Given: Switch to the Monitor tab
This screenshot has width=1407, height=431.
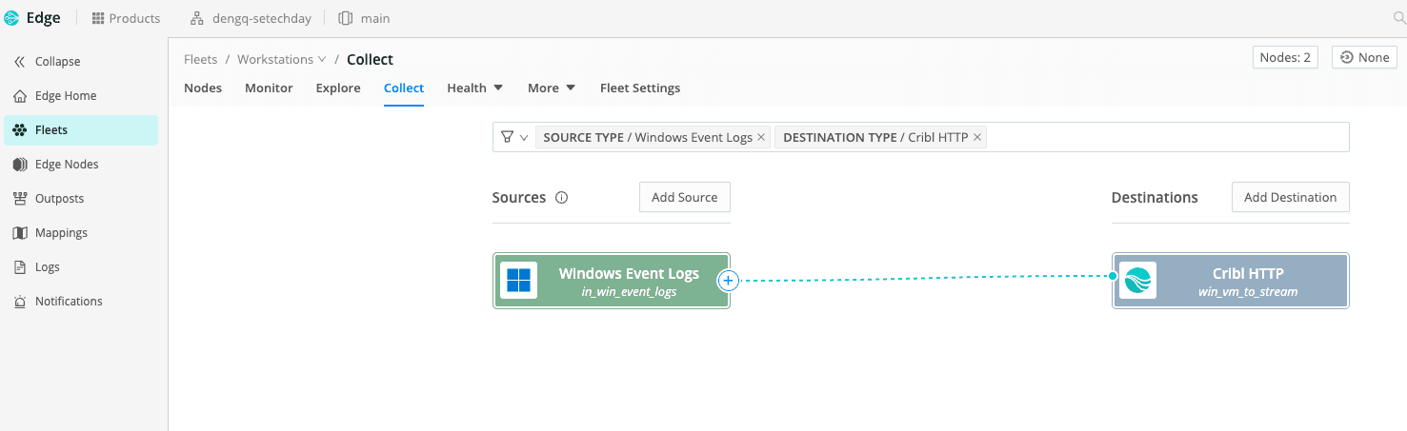Looking at the screenshot, I should (x=269, y=88).
